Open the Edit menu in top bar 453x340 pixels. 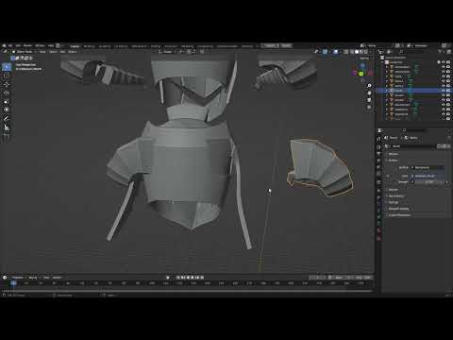[18, 46]
